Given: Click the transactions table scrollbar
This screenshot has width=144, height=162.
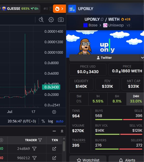Looking at the screenshot, I should click(64, 146).
